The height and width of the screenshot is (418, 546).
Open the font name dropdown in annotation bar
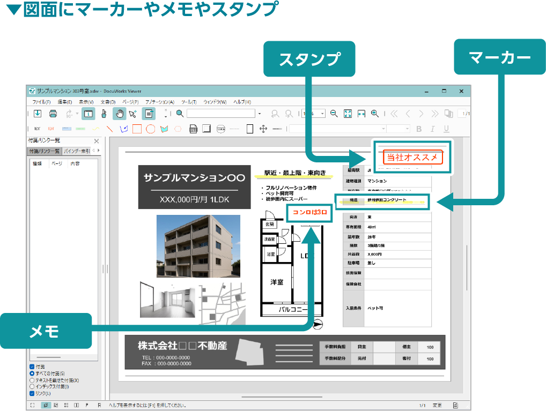point(383,128)
